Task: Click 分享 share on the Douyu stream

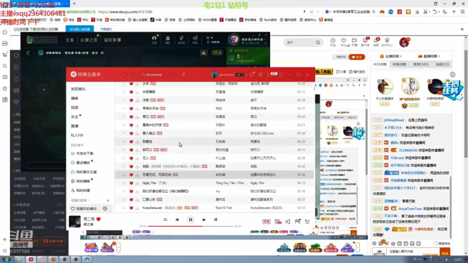Action: tap(342, 71)
